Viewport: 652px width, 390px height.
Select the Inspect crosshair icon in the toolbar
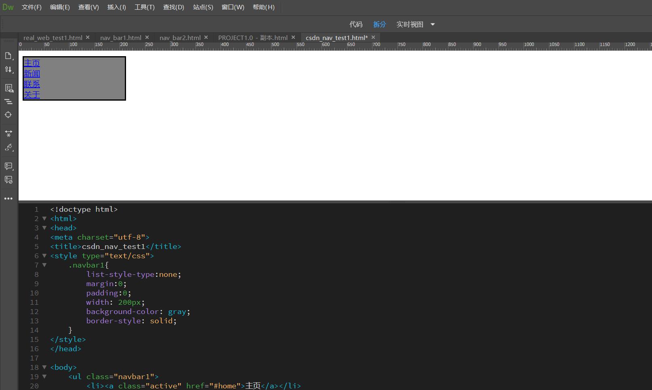[9, 114]
